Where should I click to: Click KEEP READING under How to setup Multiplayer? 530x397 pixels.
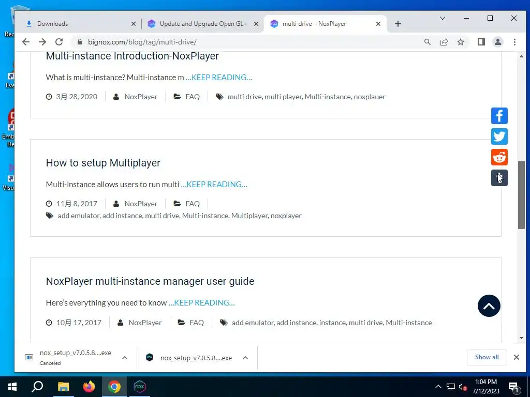coord(214,185)
